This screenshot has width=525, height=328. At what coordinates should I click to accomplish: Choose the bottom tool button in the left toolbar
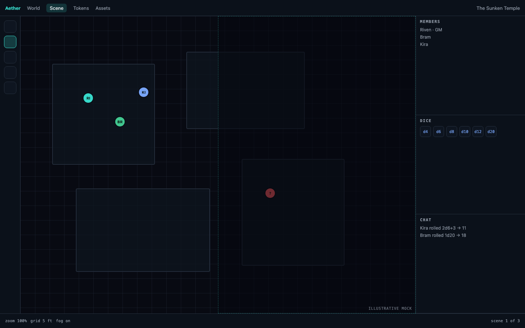point(10,88)
